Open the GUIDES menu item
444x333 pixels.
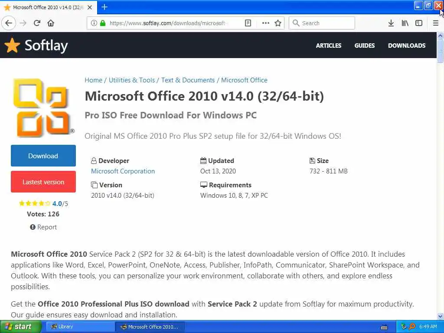tap(364, 46)
